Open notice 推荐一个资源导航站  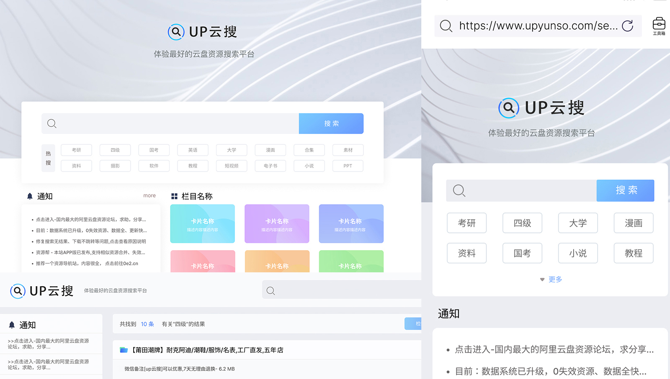point(87,264)
